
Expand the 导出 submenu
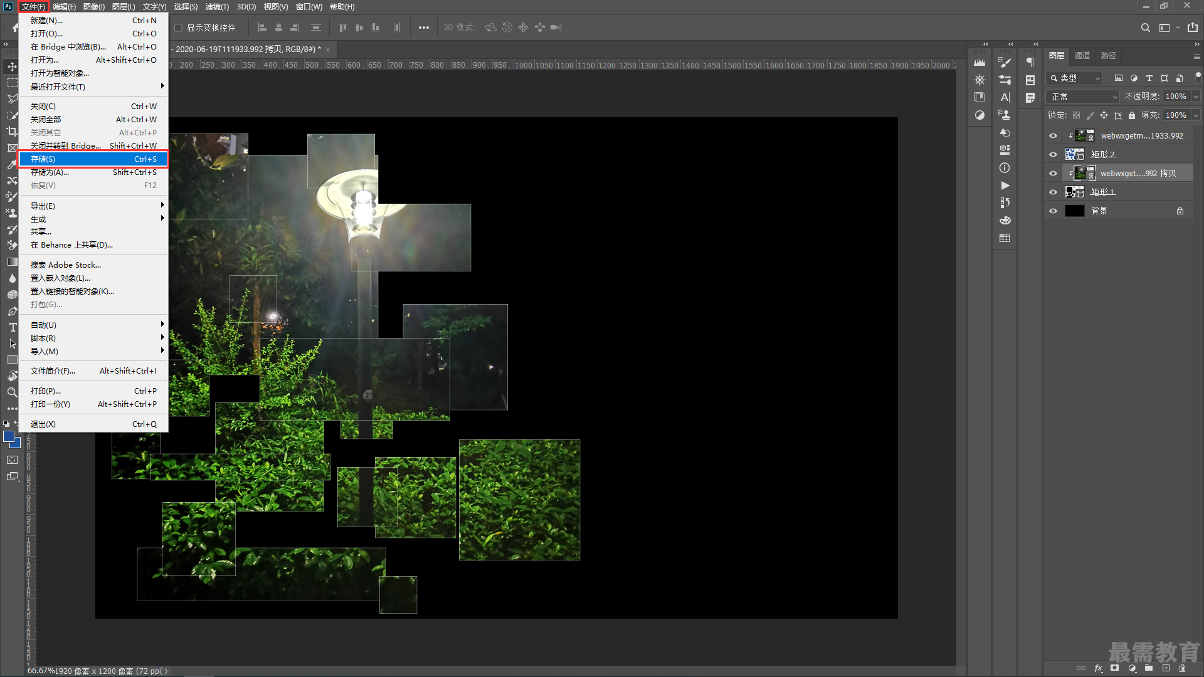(x=93, y=206)
